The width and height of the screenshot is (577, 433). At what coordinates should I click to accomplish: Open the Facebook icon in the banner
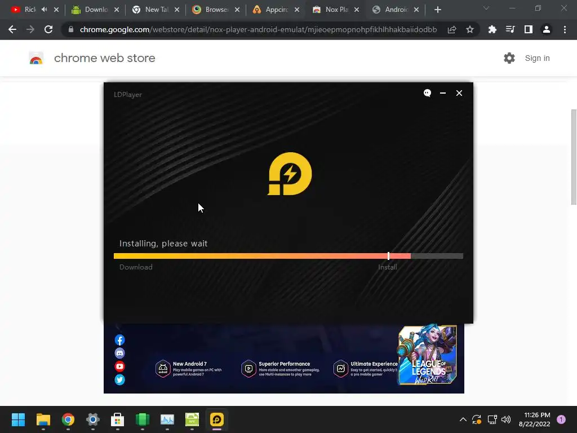(119, 339)
